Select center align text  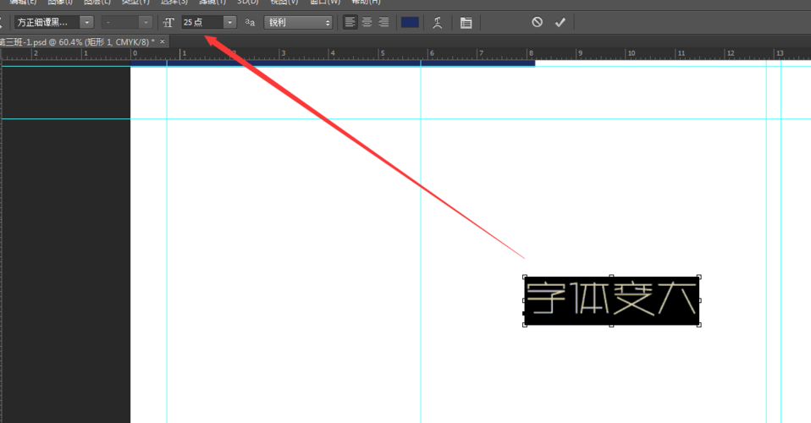point(367,22)
